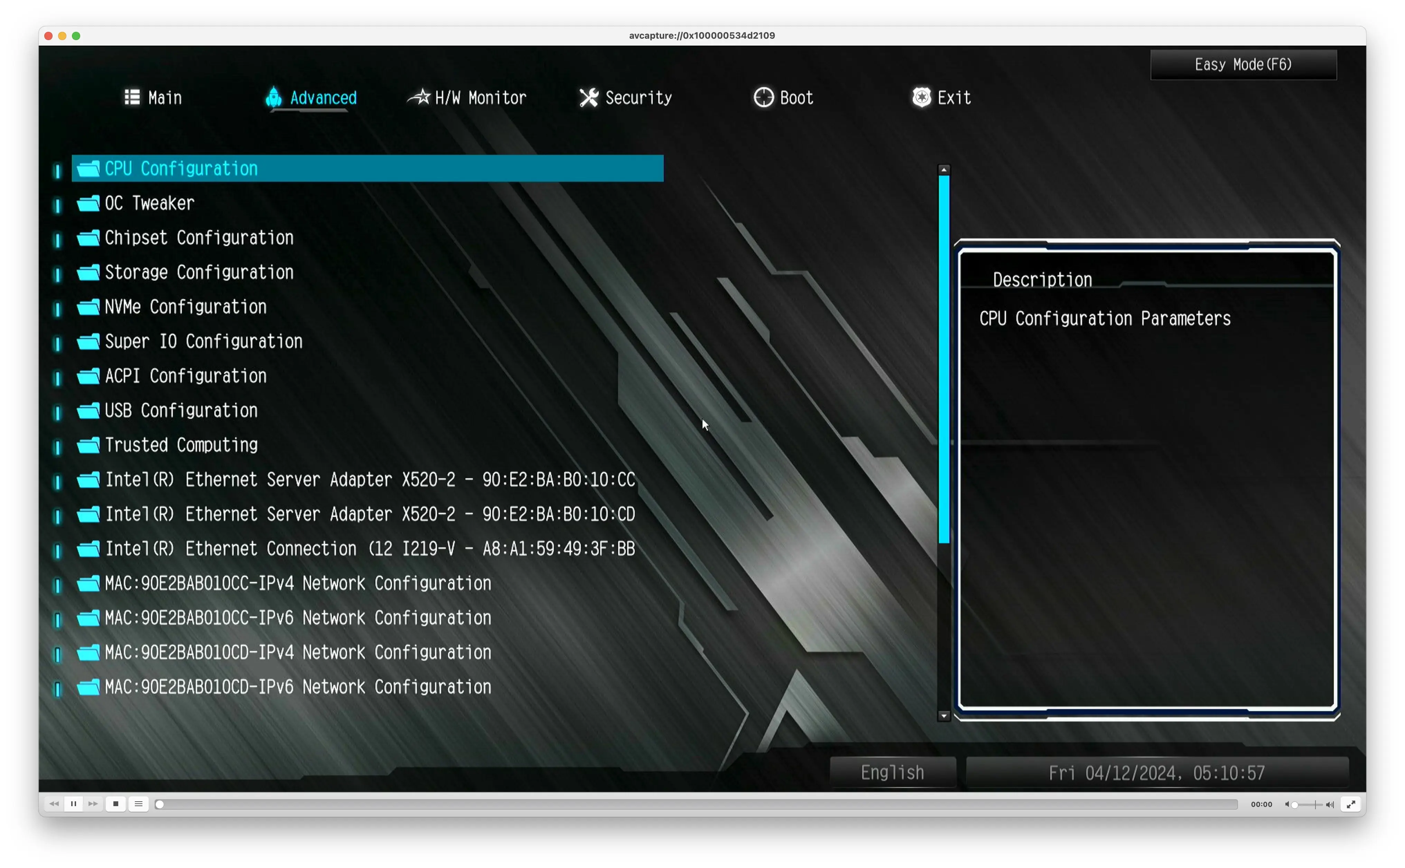Image resolution: width=1405 pixels, height=868 pixels.
Task: Open the Trusted Computing submenu
Action: coord(181,445)
